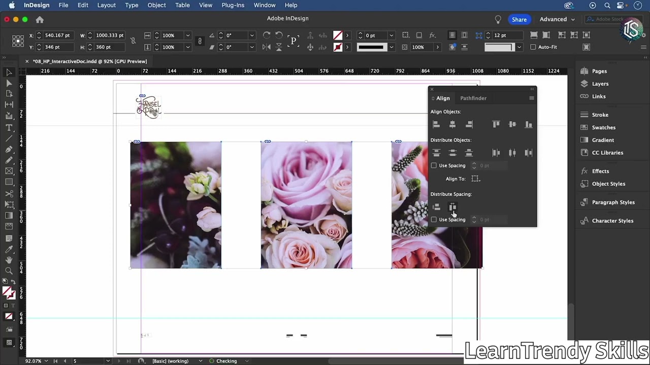Enable Use Spacing under Distribute Objects
This screenshot has height=365, width=650.
click(x=434, y=166)
